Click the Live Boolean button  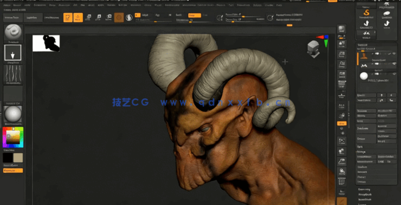point(53,18)
